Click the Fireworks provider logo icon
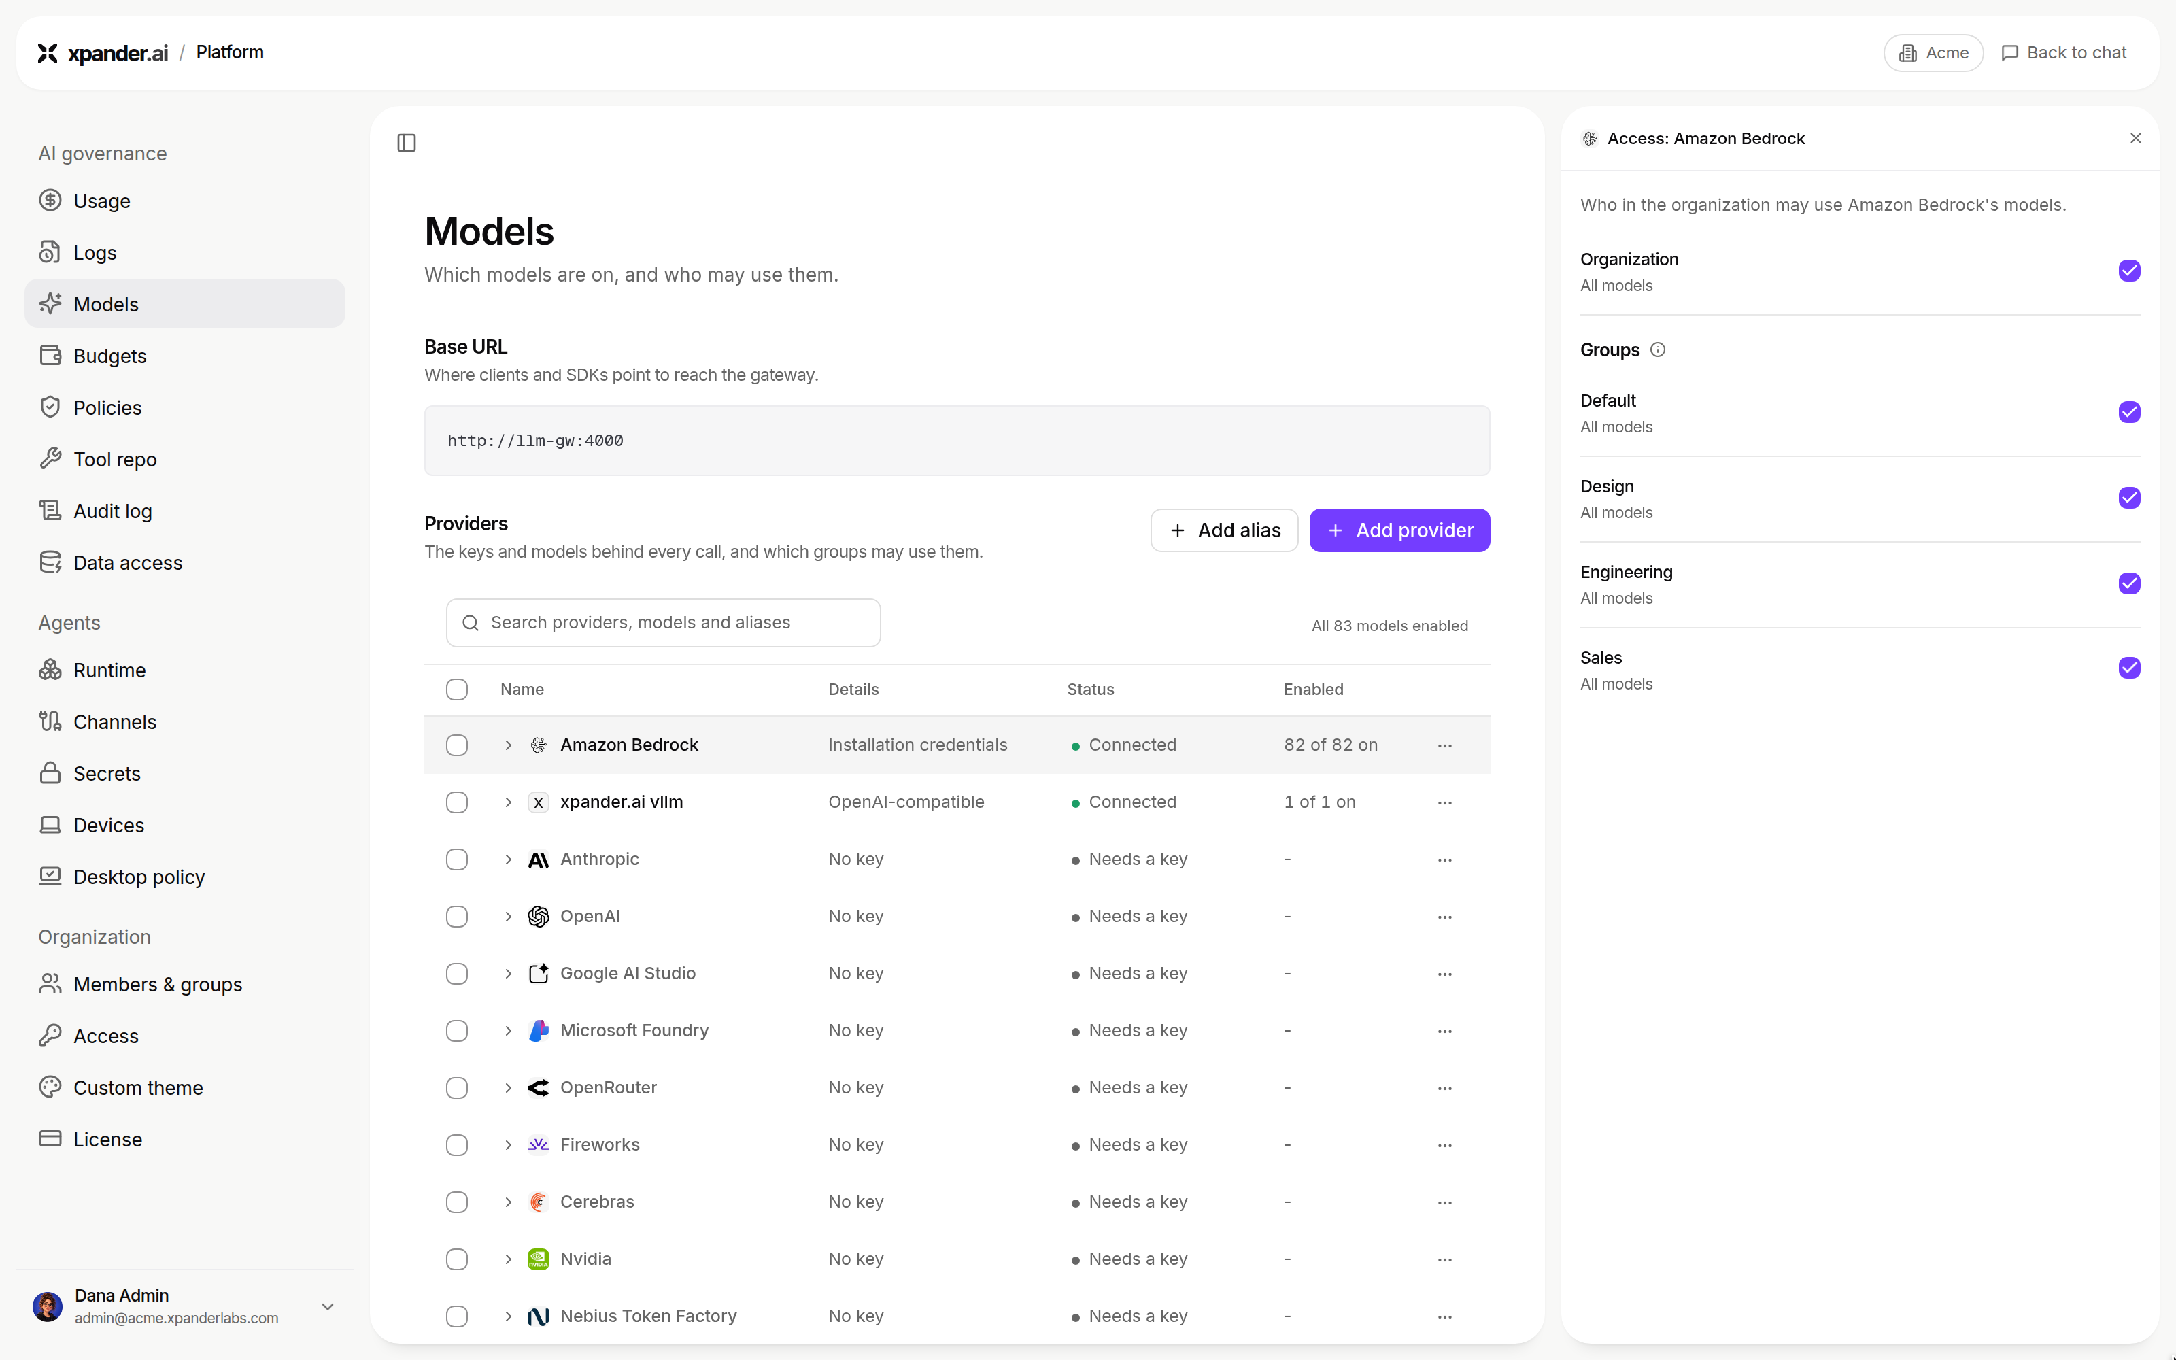Screen dimensions: 2176x1360 click(x=539, y=1145)
